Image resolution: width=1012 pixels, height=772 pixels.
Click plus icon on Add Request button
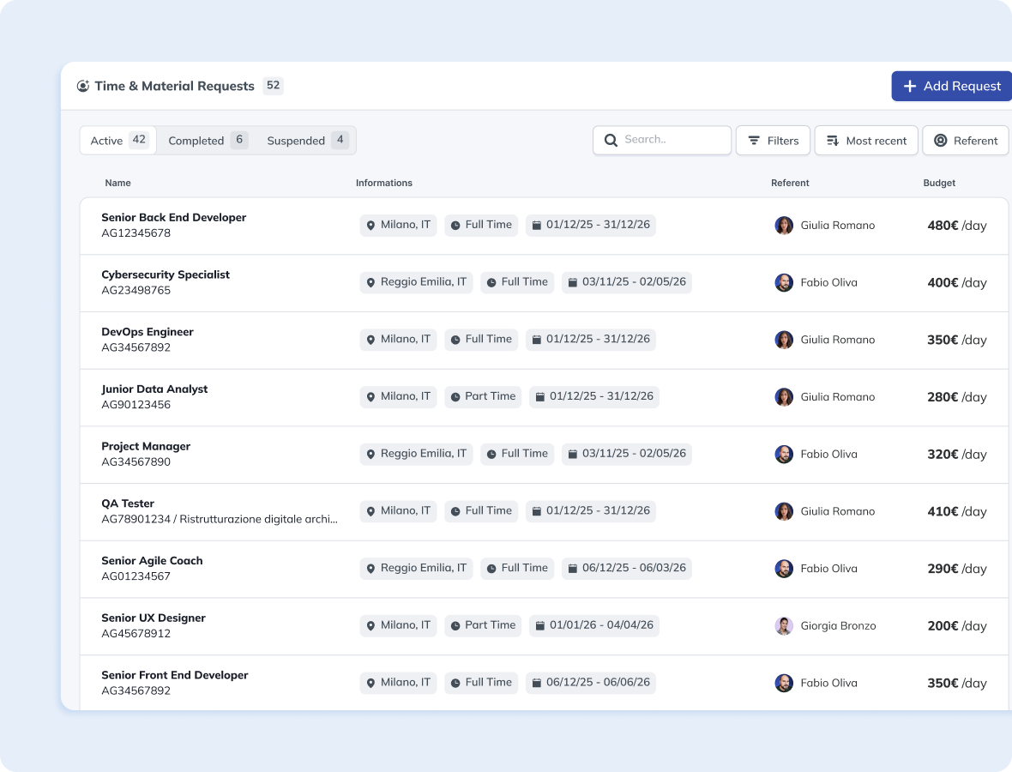[x=910, y=86]
